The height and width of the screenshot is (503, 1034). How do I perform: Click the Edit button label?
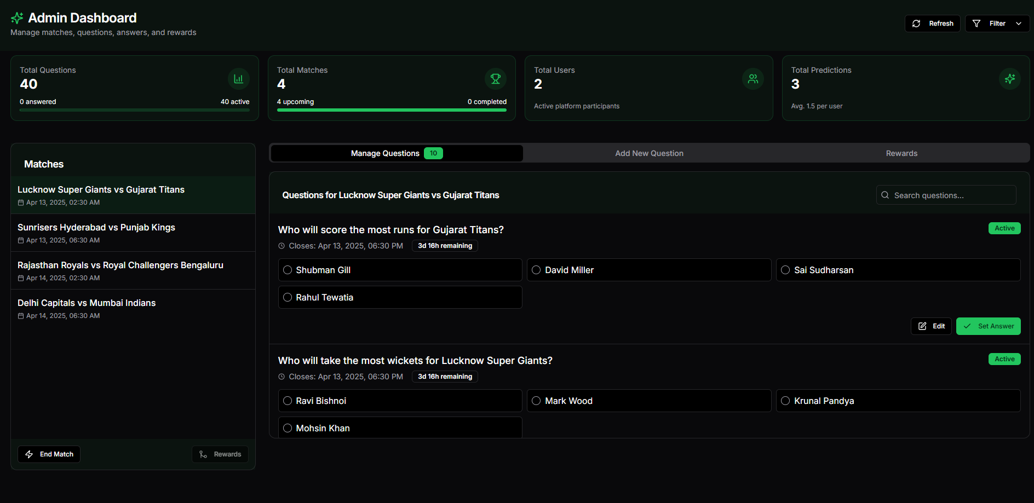coord(939,326)
